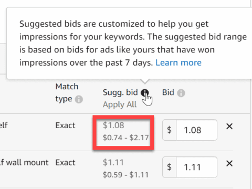Click the dollar sign beside 1.08 bid

pyautogui.click(x=169, y=130)
